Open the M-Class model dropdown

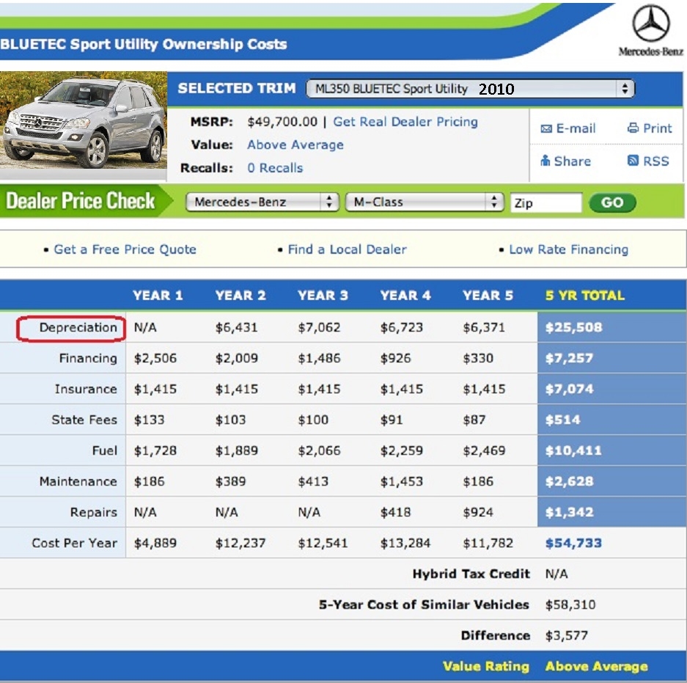424,202
